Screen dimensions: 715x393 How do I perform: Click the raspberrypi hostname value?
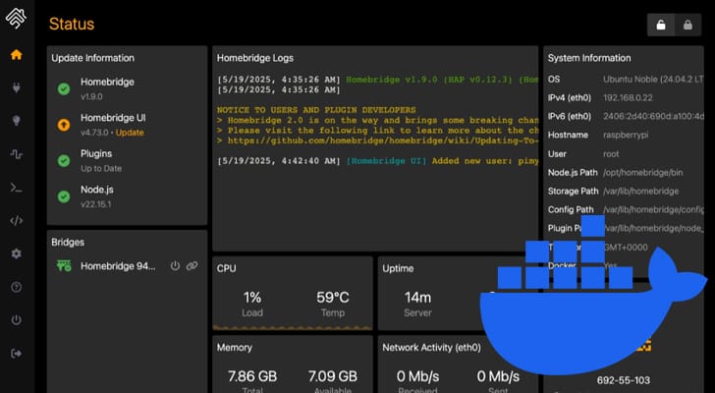click(x=626, y=135)
